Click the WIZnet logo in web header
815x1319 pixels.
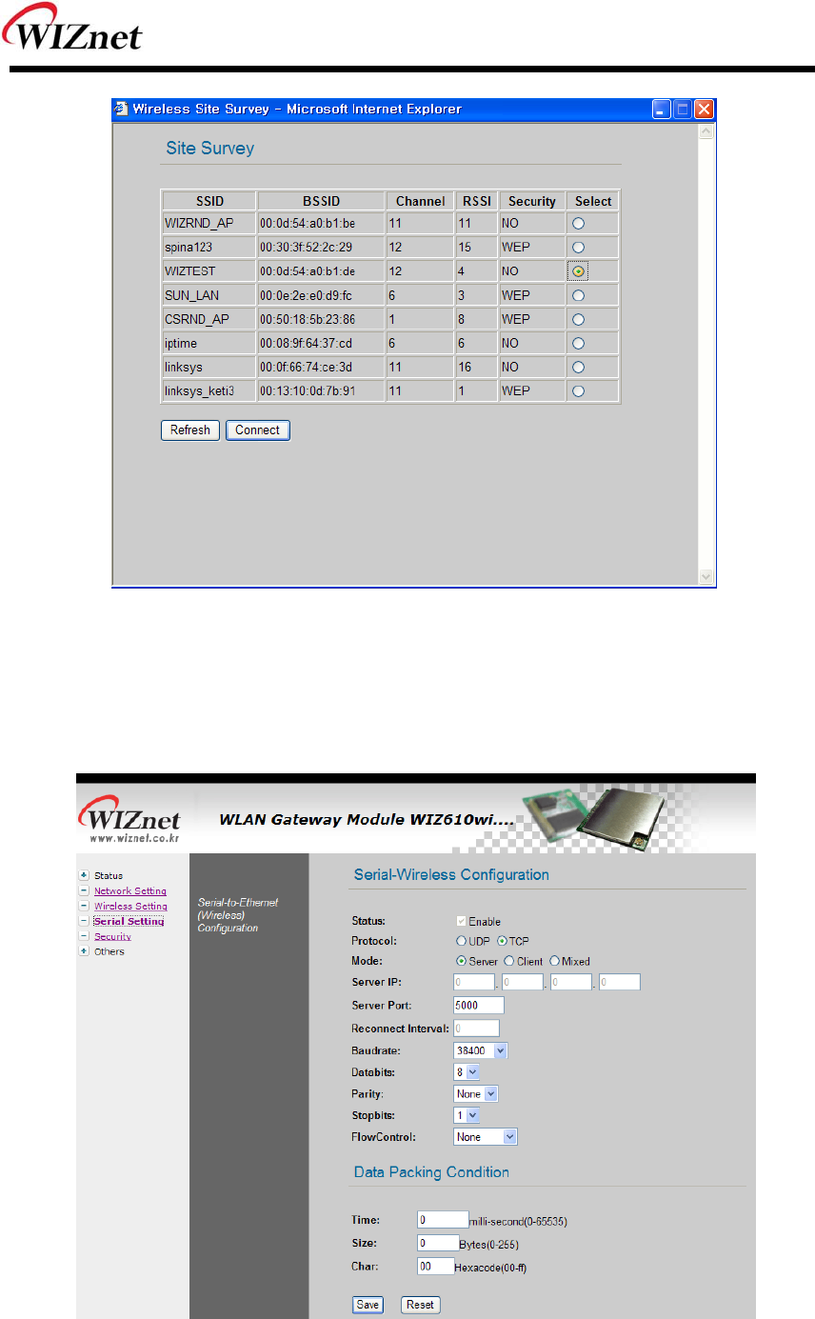click(x=129, y=816)
